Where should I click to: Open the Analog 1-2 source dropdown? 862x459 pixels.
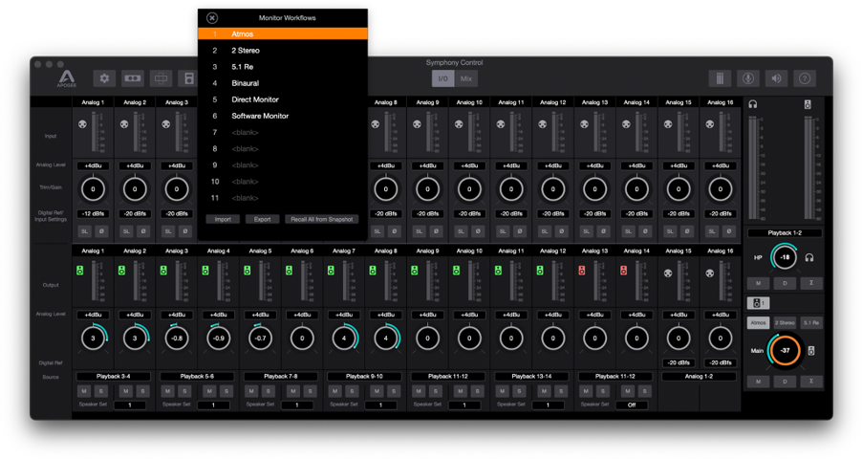coord(699,377)
